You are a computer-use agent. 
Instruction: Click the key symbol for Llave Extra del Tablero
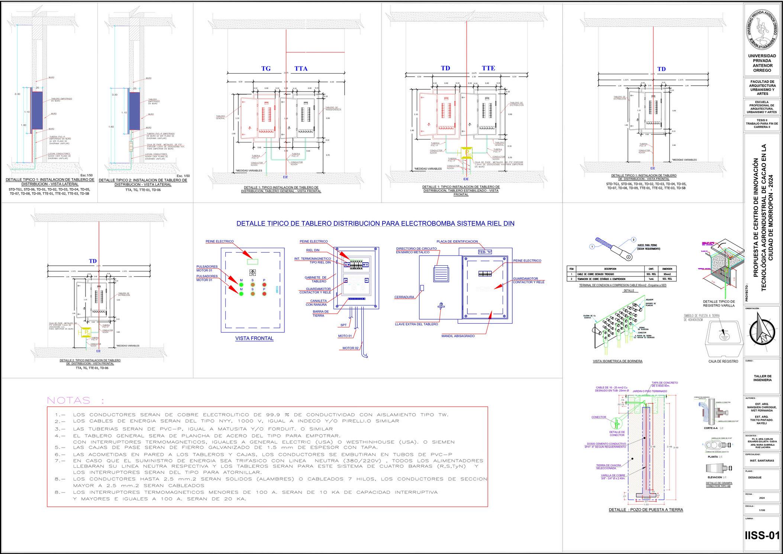point(441,306)
